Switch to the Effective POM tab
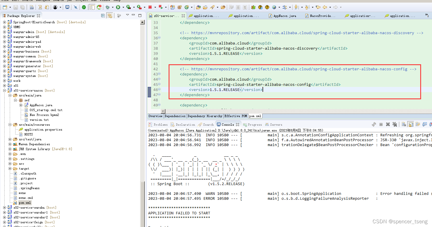Image resolution: width=432 pixels, height=227 pixels. [x=236, y=116]
